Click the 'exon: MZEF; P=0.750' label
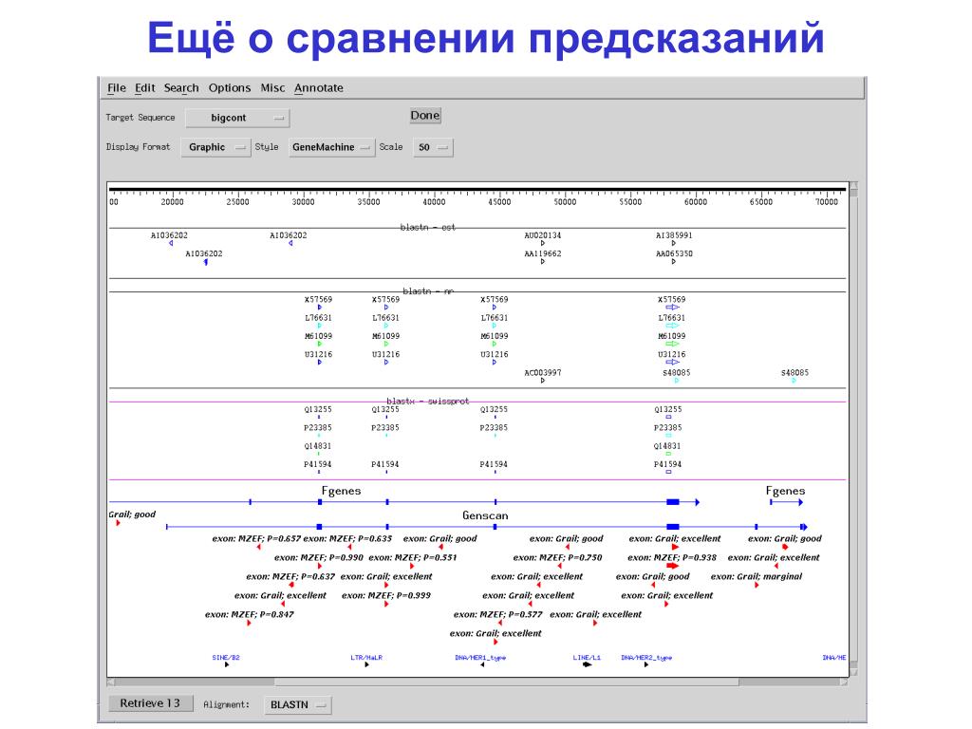This screenshot has width=972, height=729. [x=557, y=557]
